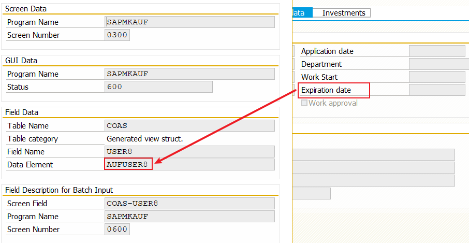Select the Status field showing 600
Image resolution: width=469 pixels, height=243 pixels.
click(x=158, y=87)
